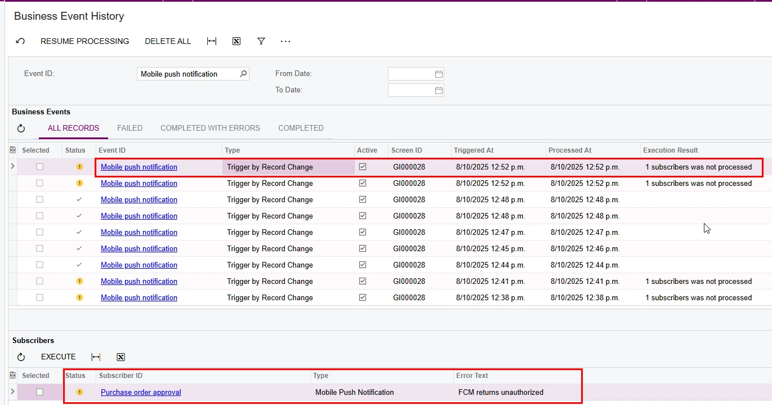This screenshot has height=405, width=772.
Task: Tick Selected checkbox for the 12:44 p.m. event
Action: click(x=39, y=265)
